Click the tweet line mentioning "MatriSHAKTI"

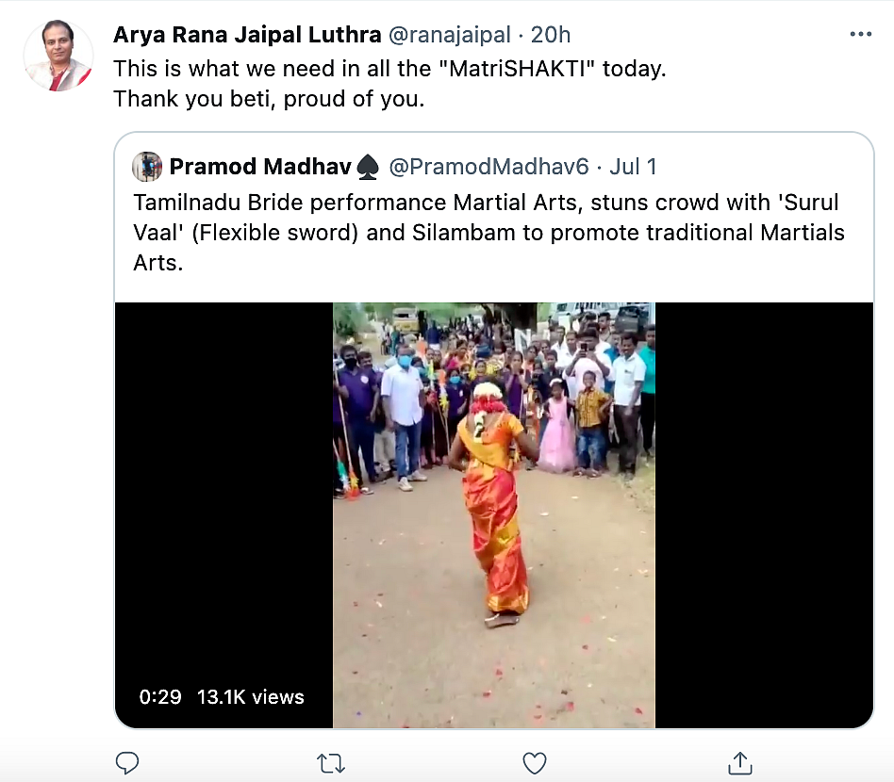(389, 70)
